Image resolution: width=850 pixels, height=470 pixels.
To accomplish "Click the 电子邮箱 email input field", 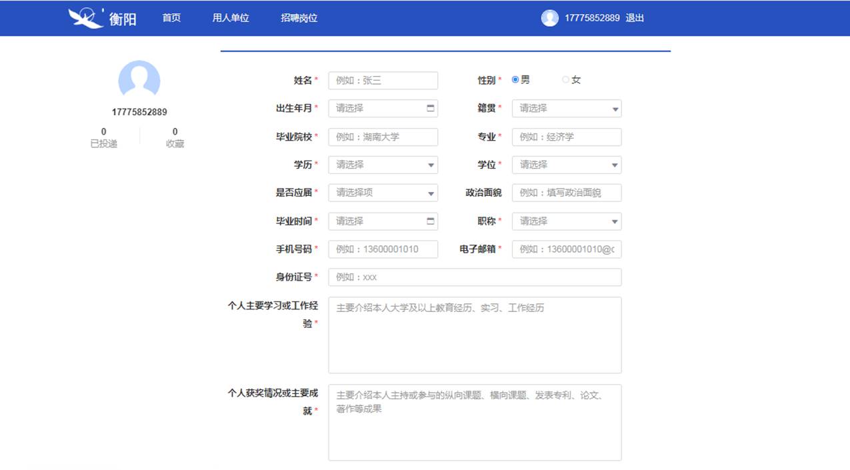I will click(x=565, y=249).
